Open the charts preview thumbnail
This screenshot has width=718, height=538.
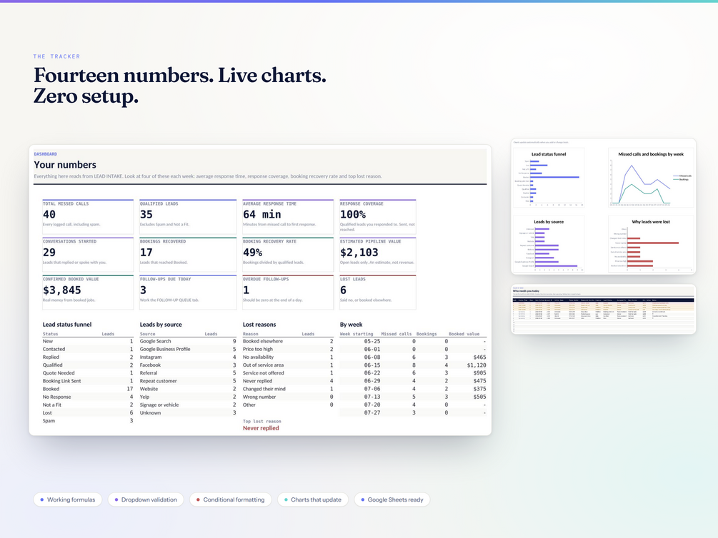(x=604, y=206)
